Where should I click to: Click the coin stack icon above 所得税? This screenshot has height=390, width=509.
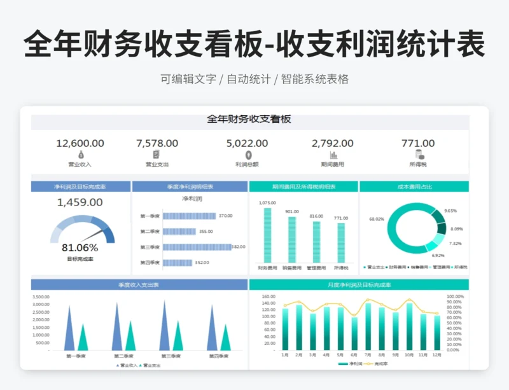coord(419,155)
